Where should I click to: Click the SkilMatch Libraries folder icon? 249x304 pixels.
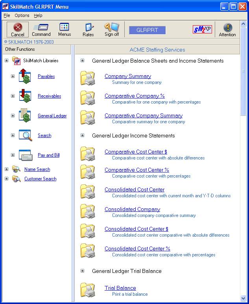pos(16,61)
